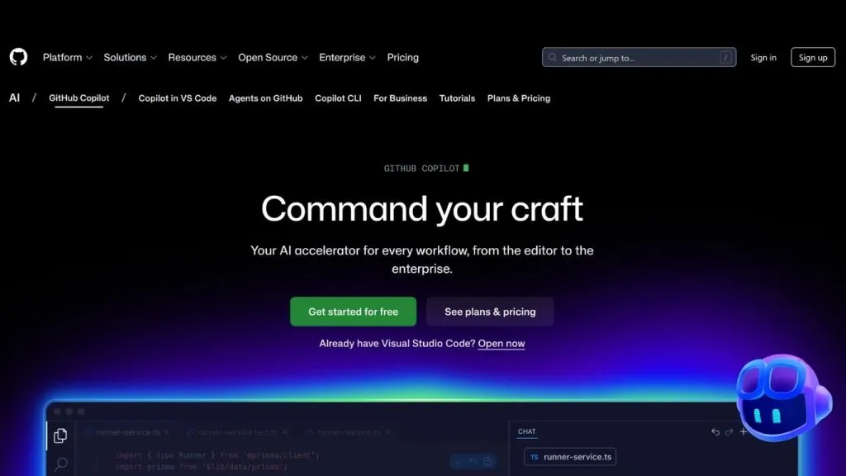Viewport: 846px width, 476px height.
Task: Open Copilot in VS Code tab
Action: (x=177, y=98)
